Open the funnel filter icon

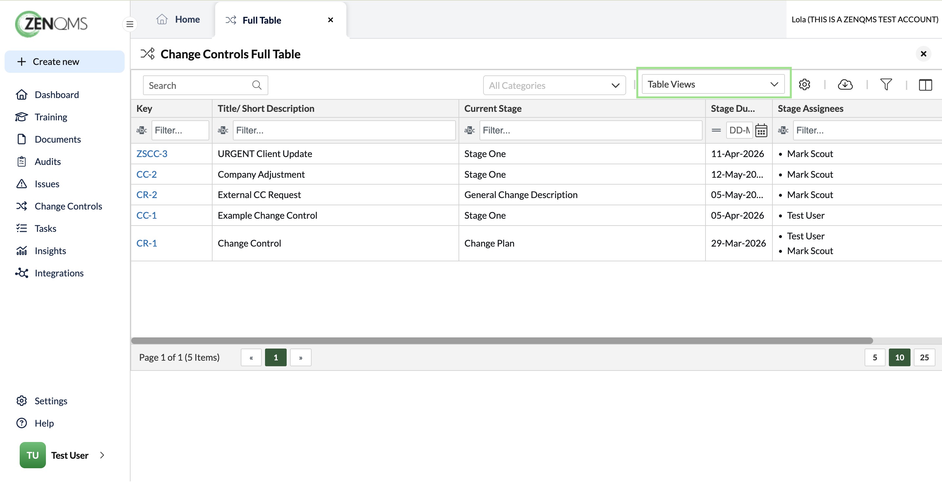coord(886,85)
